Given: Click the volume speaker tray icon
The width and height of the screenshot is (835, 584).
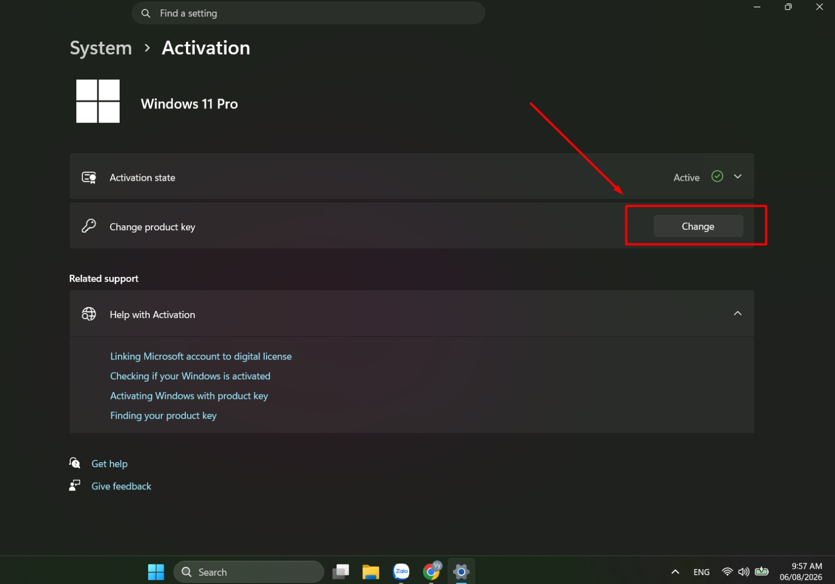Looking at the screenshot, I should point(744,572).
